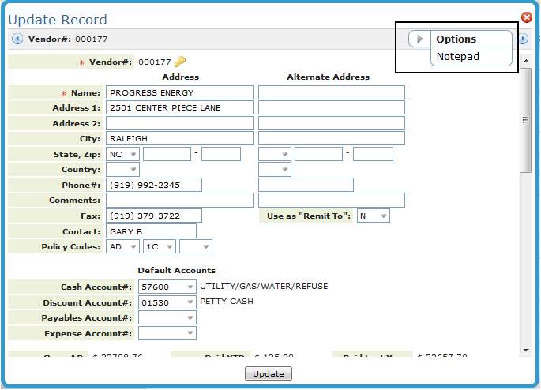Go to next vendor record arrow
The width and height of the screenshot is (541, 390).
pyautogui.click(x=523, y=39)
